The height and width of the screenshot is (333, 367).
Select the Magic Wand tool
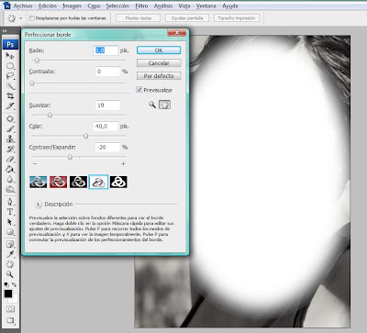[10, 86]
